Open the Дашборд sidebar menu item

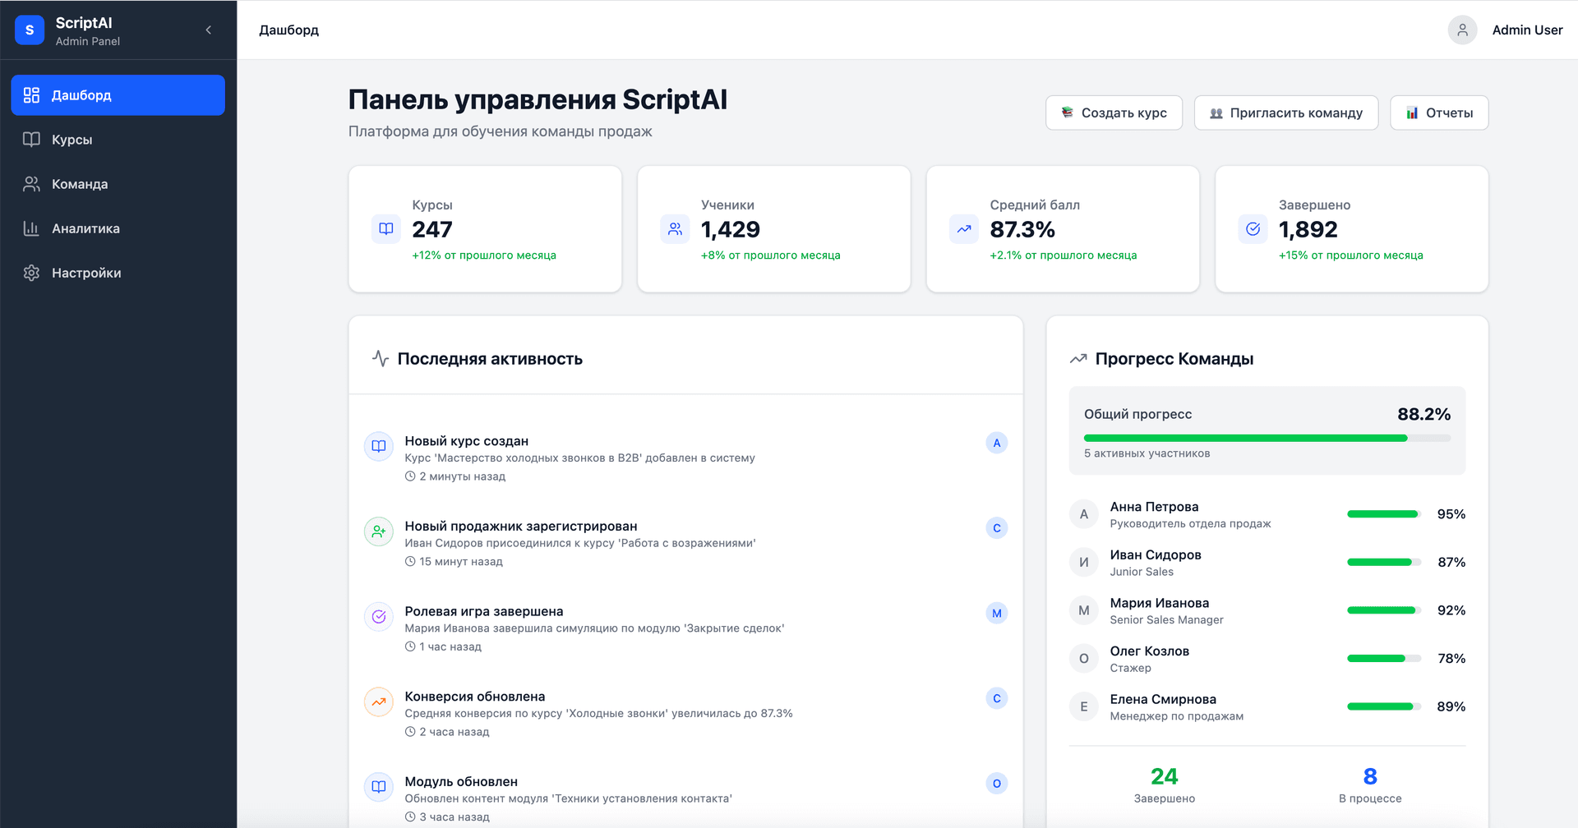click(118, 95)
